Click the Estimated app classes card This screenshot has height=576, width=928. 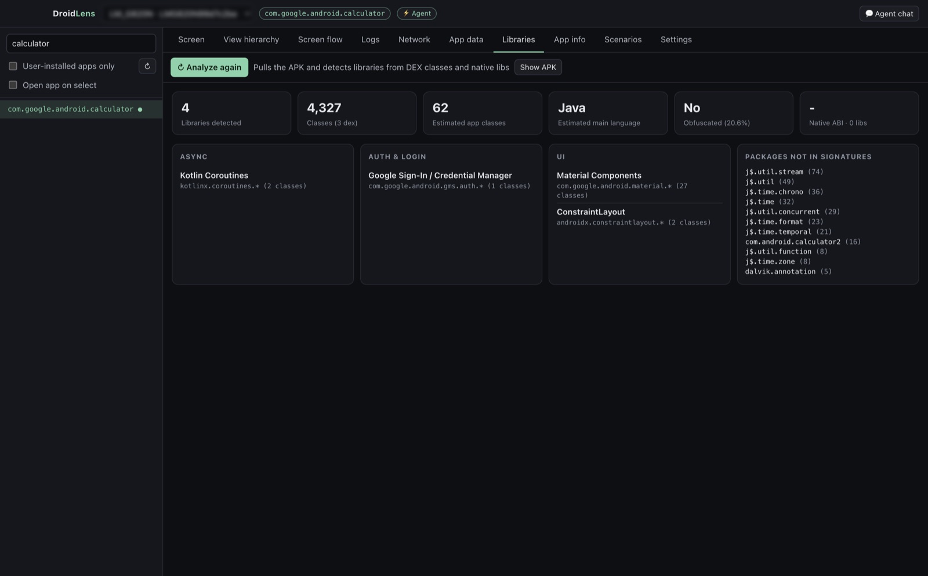(x=483, y=113)
